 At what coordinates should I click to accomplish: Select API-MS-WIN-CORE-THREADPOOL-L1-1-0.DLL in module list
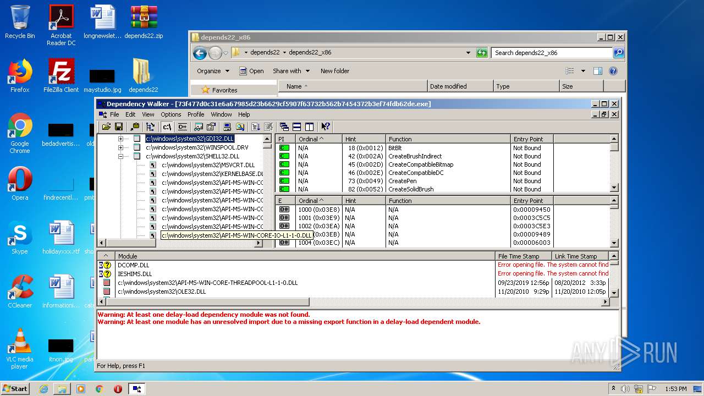[x=354, y=283]
